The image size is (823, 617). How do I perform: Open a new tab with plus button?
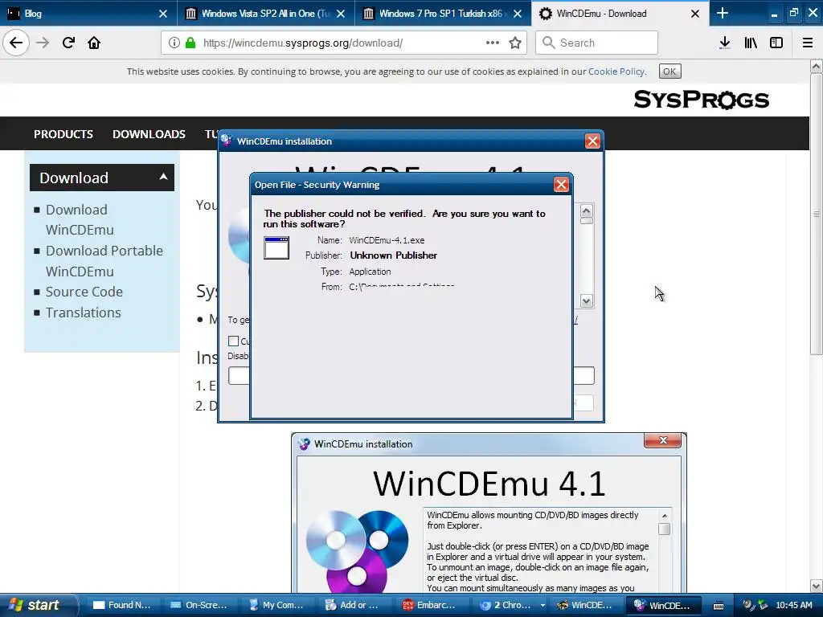(x=723, y=13)
